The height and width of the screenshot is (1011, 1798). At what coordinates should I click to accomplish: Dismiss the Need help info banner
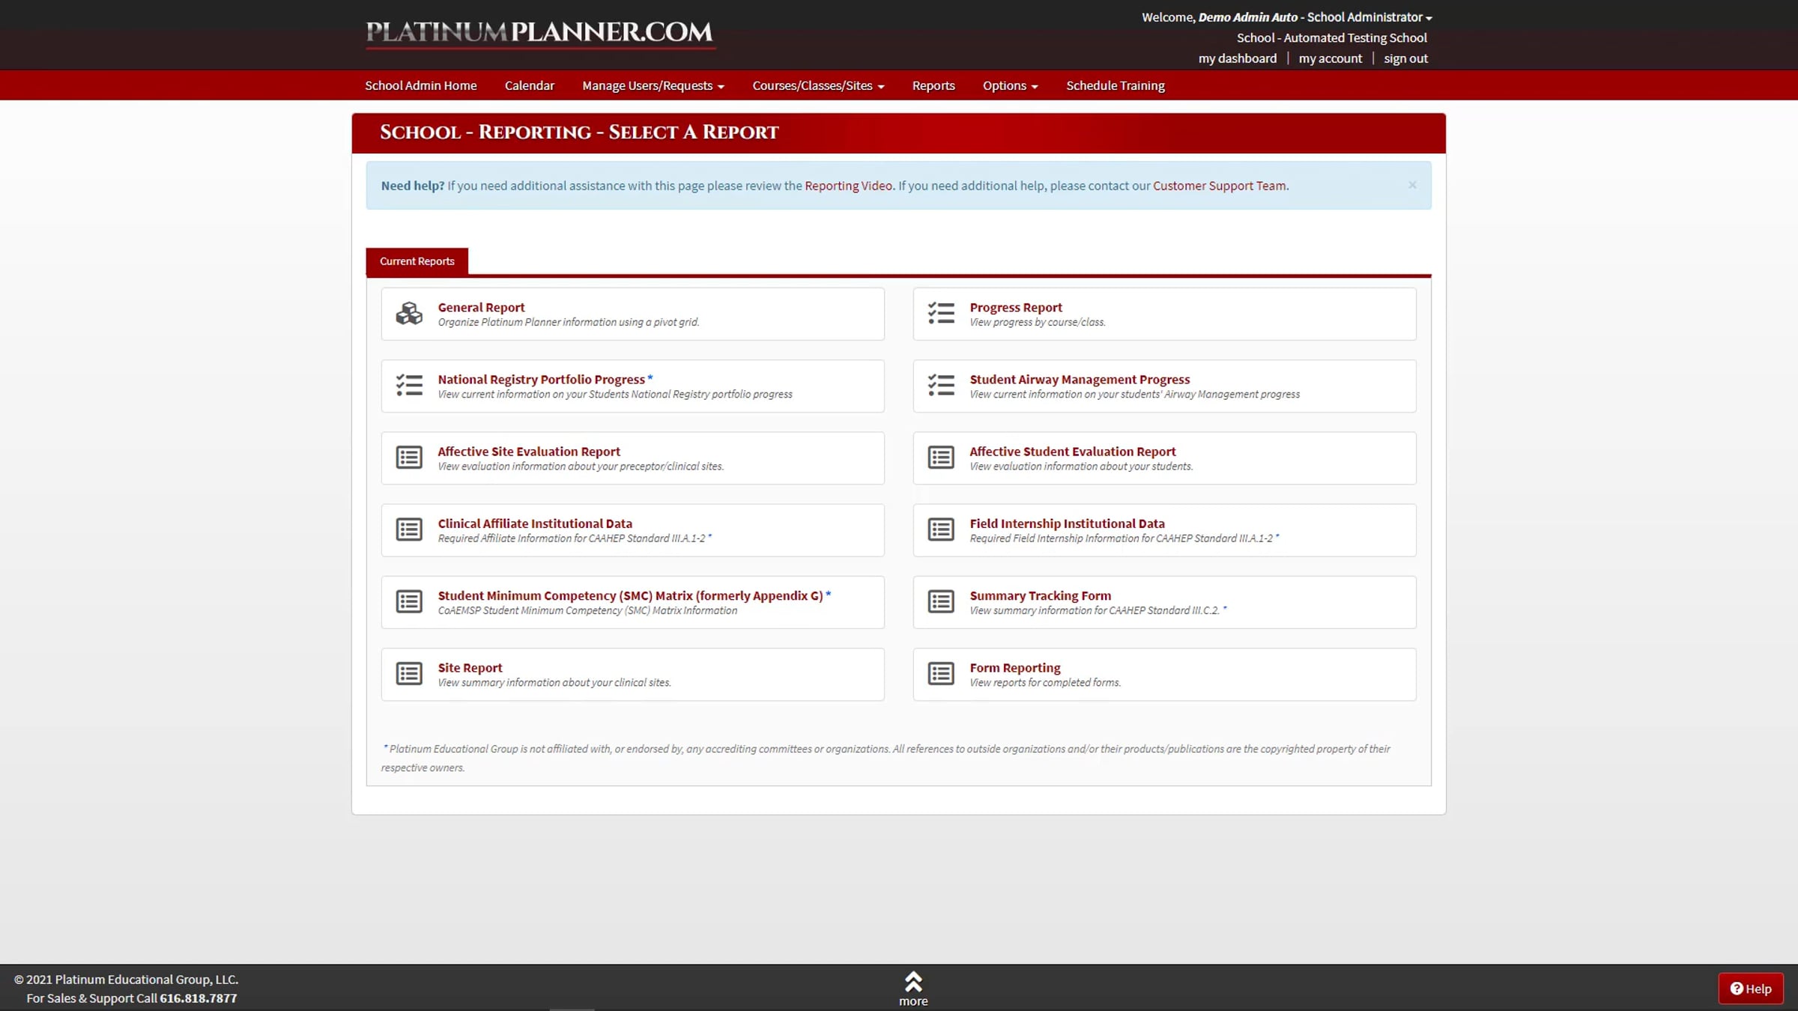[x=1411, y=185]
